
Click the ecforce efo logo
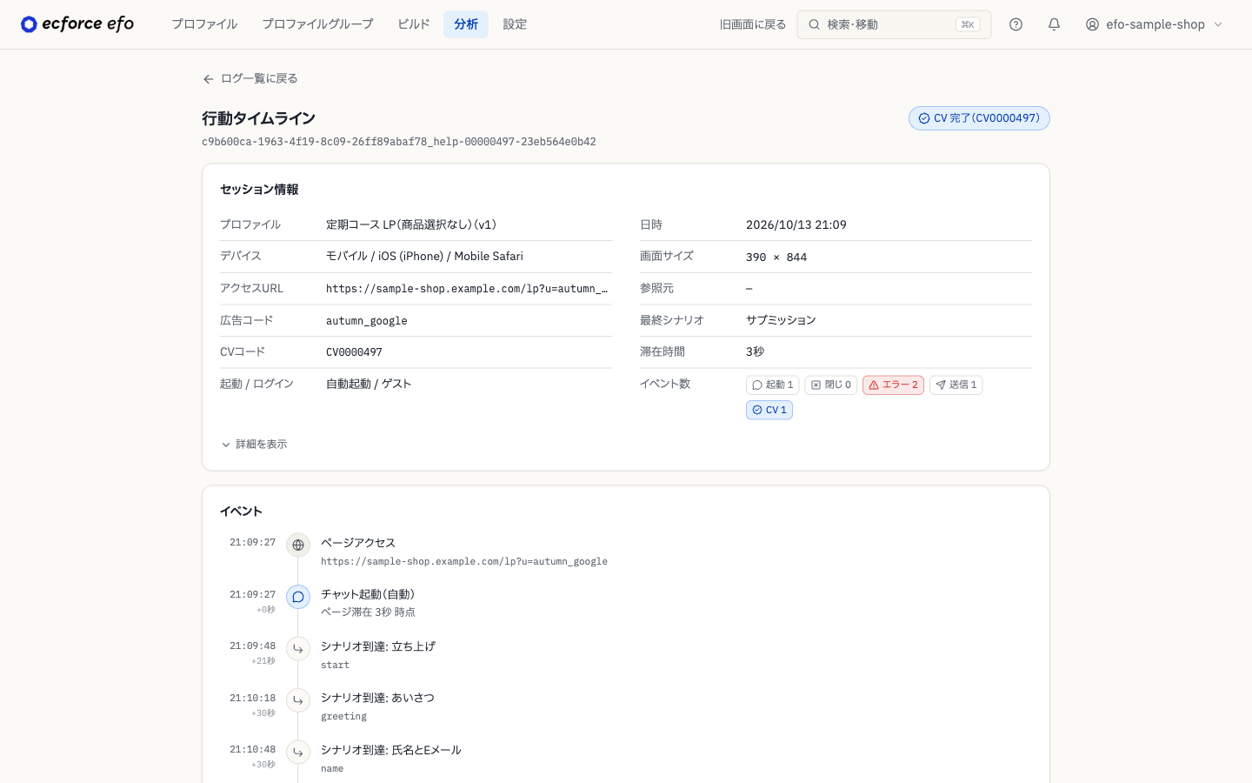point(77,24)
